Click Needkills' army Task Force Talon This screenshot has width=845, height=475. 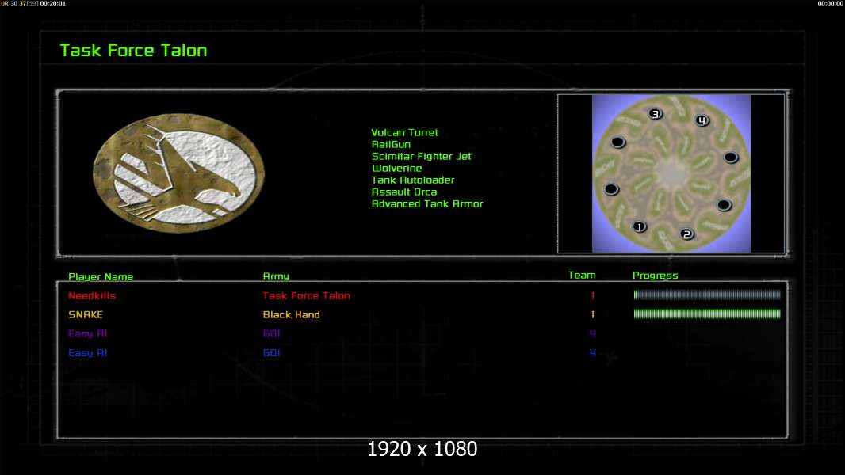coord(306,295)
